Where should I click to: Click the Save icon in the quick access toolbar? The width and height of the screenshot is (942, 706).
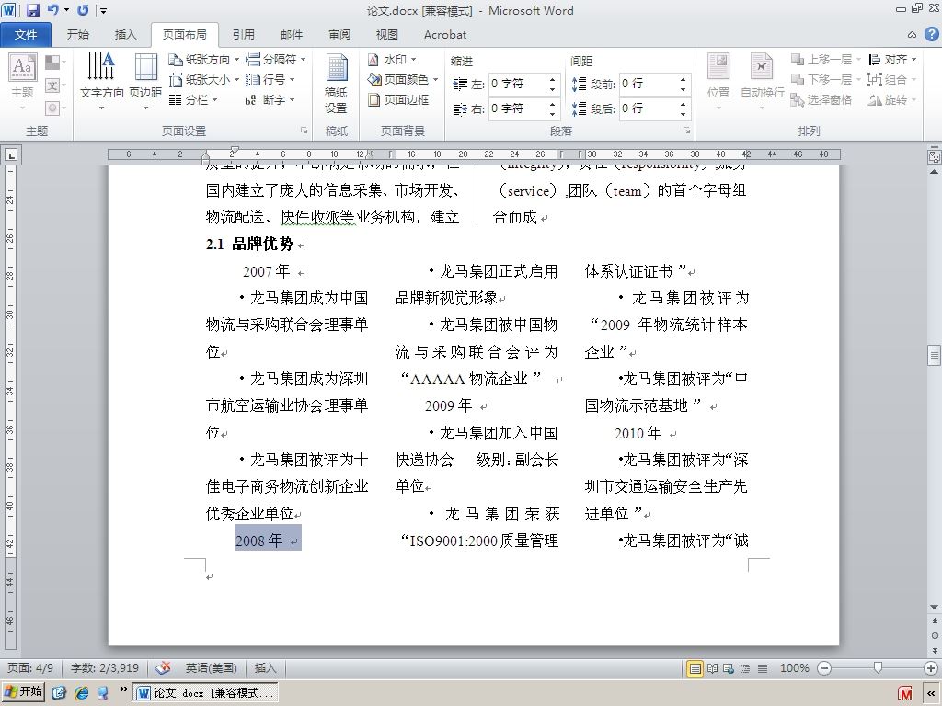[33, 10]
